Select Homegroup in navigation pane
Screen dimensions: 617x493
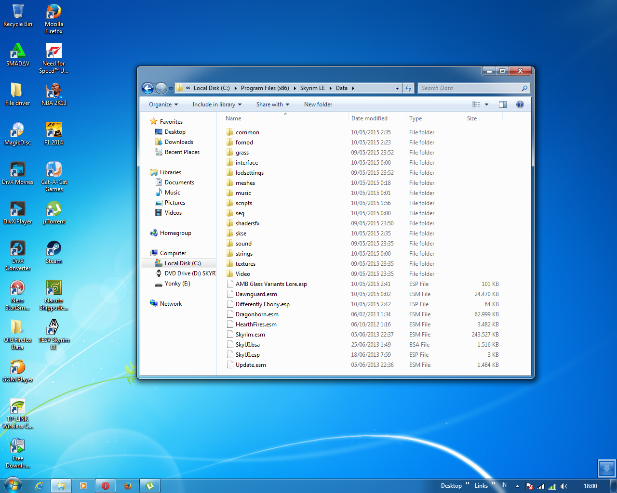[175, 233]
